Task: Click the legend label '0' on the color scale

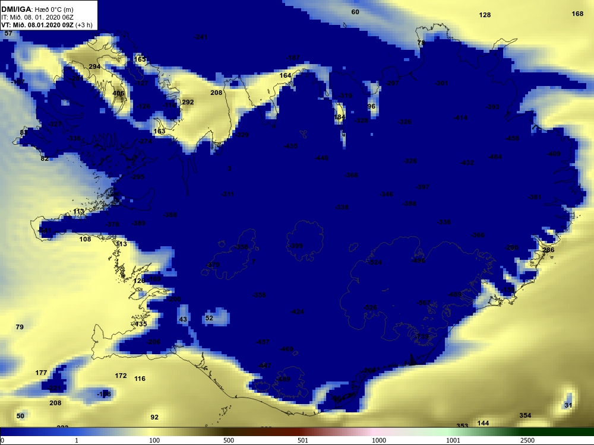Action: (2, 440)
